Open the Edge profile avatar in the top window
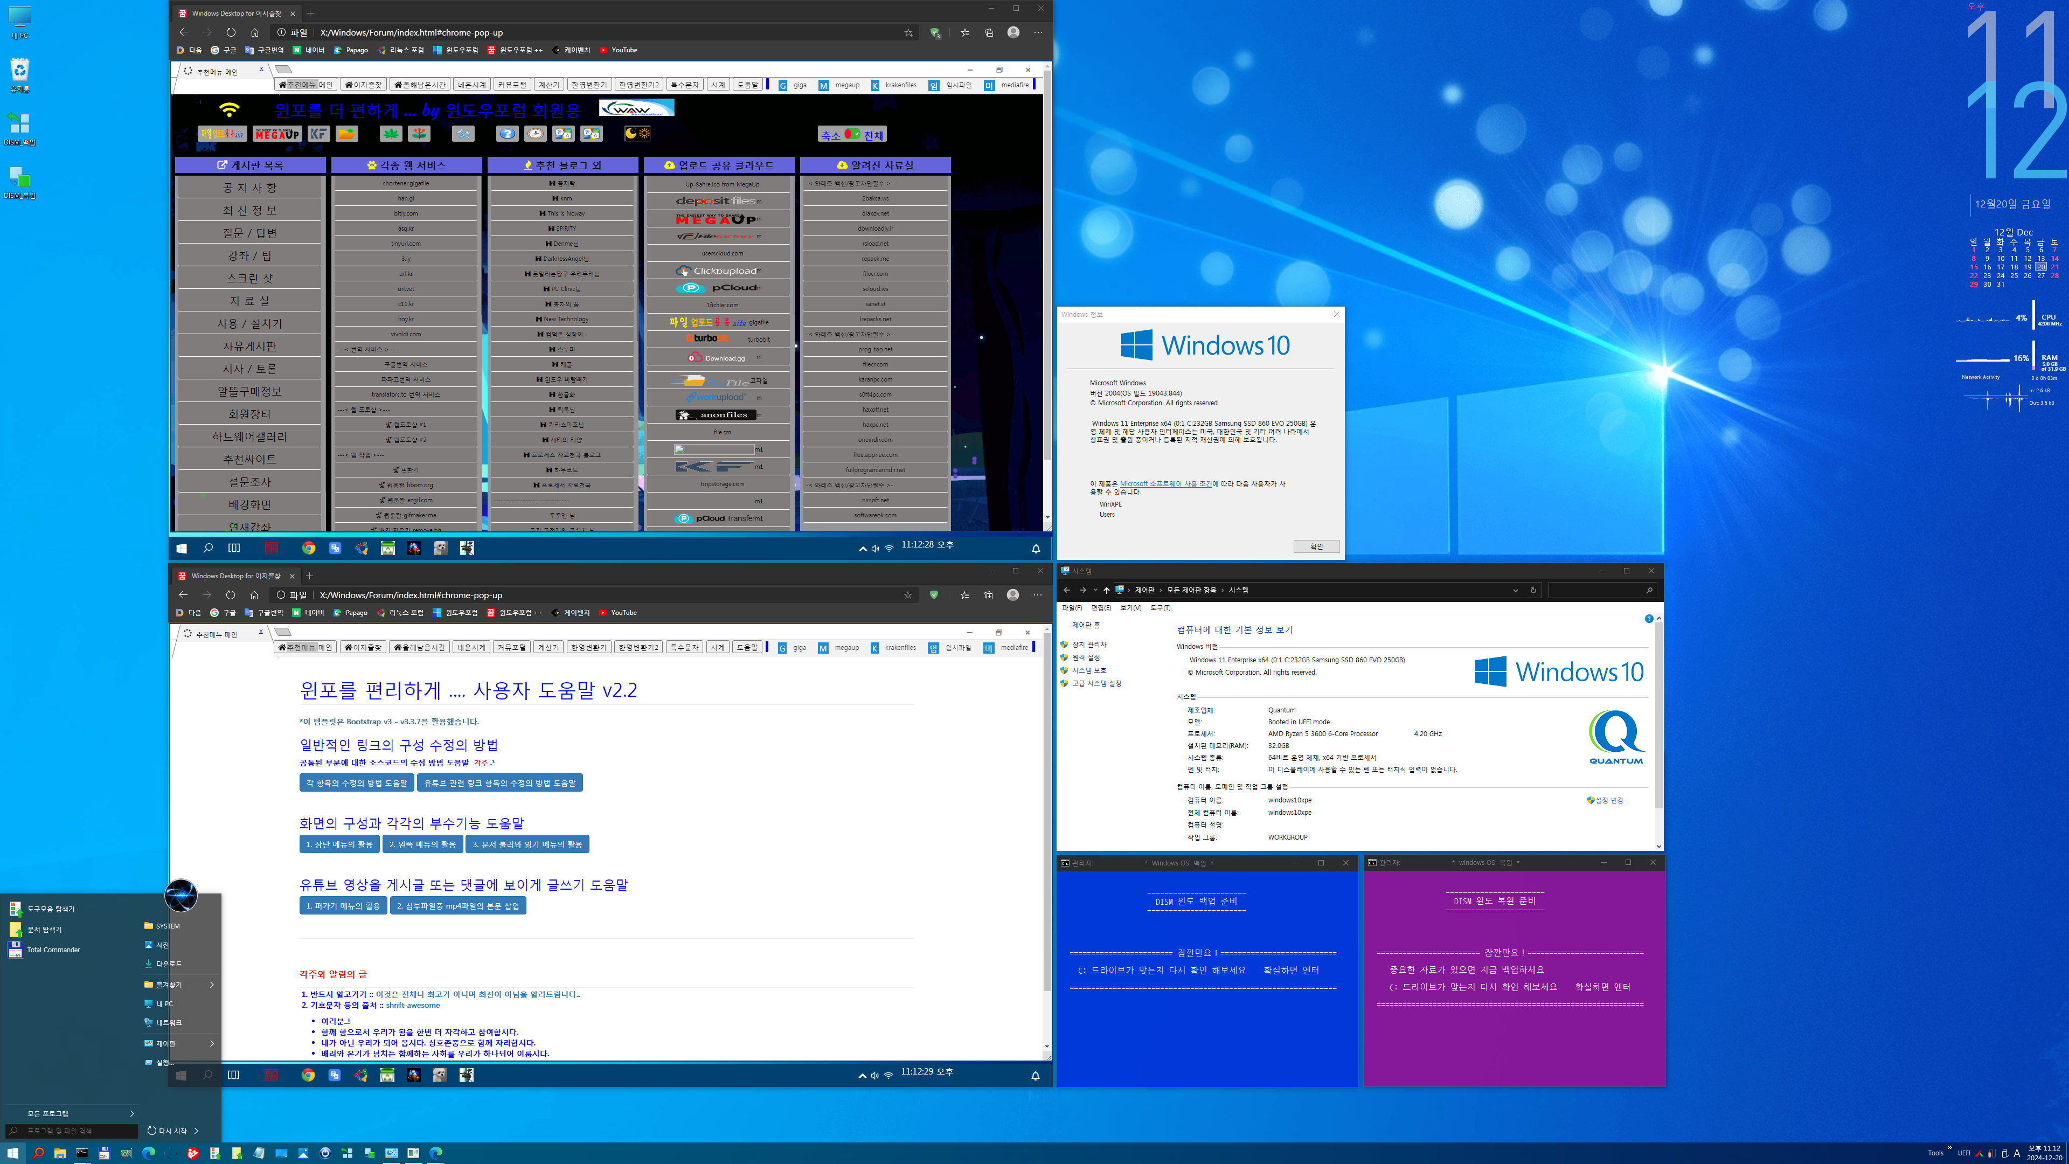Image resolution: width=2069 pixels, height=1164 pixels. point(1013,32)
